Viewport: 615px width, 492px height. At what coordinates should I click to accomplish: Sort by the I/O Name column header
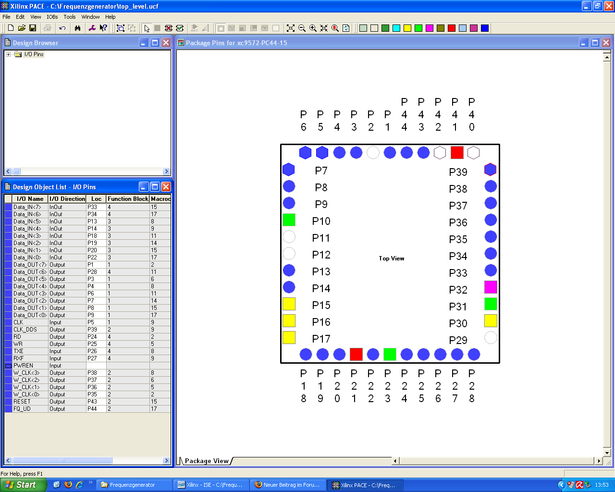[30, 199]
